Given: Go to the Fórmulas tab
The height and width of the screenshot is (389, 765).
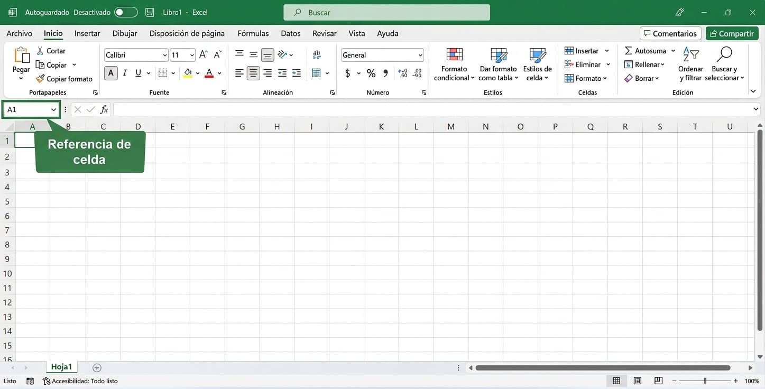Looking at the screenshot, I should tap(253, 33).
